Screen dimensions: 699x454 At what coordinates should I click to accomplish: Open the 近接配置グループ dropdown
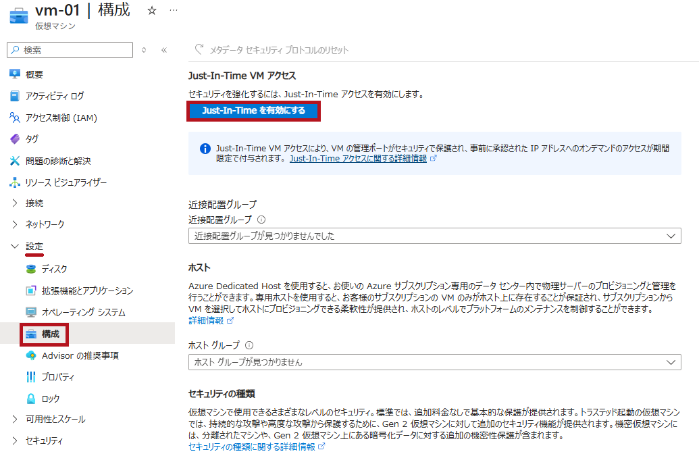click(669, 236)
